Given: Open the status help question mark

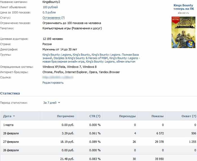Looking at the screenshot, I should [63, 18].
